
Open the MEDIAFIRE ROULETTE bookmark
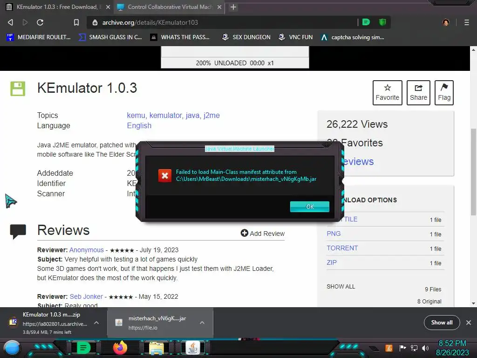39,37
